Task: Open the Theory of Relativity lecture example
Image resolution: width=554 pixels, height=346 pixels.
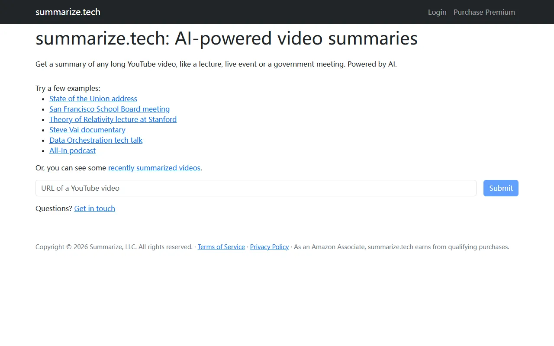Action: click(x=113, y=119)
